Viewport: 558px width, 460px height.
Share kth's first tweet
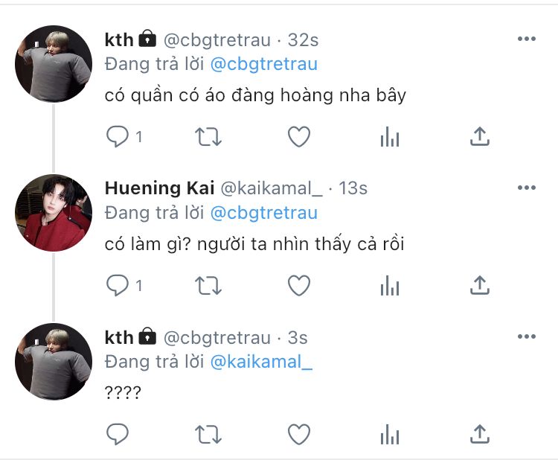(x=480, y=136)
